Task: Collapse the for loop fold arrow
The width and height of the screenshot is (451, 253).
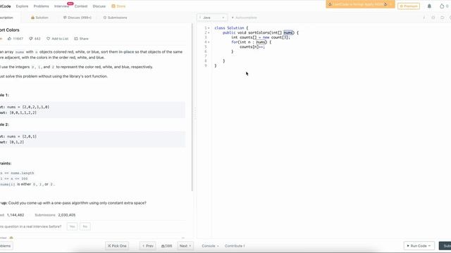Action: 209,42
